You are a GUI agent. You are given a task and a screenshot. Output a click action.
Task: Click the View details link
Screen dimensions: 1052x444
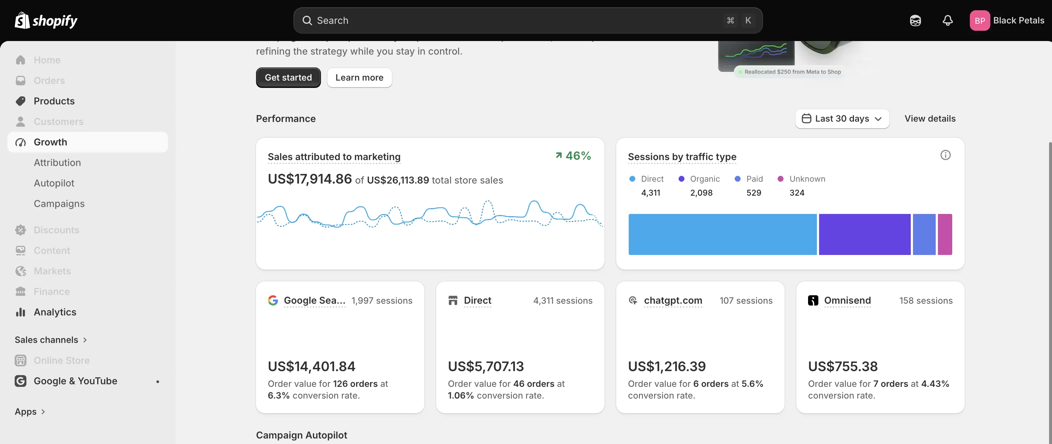930,119
